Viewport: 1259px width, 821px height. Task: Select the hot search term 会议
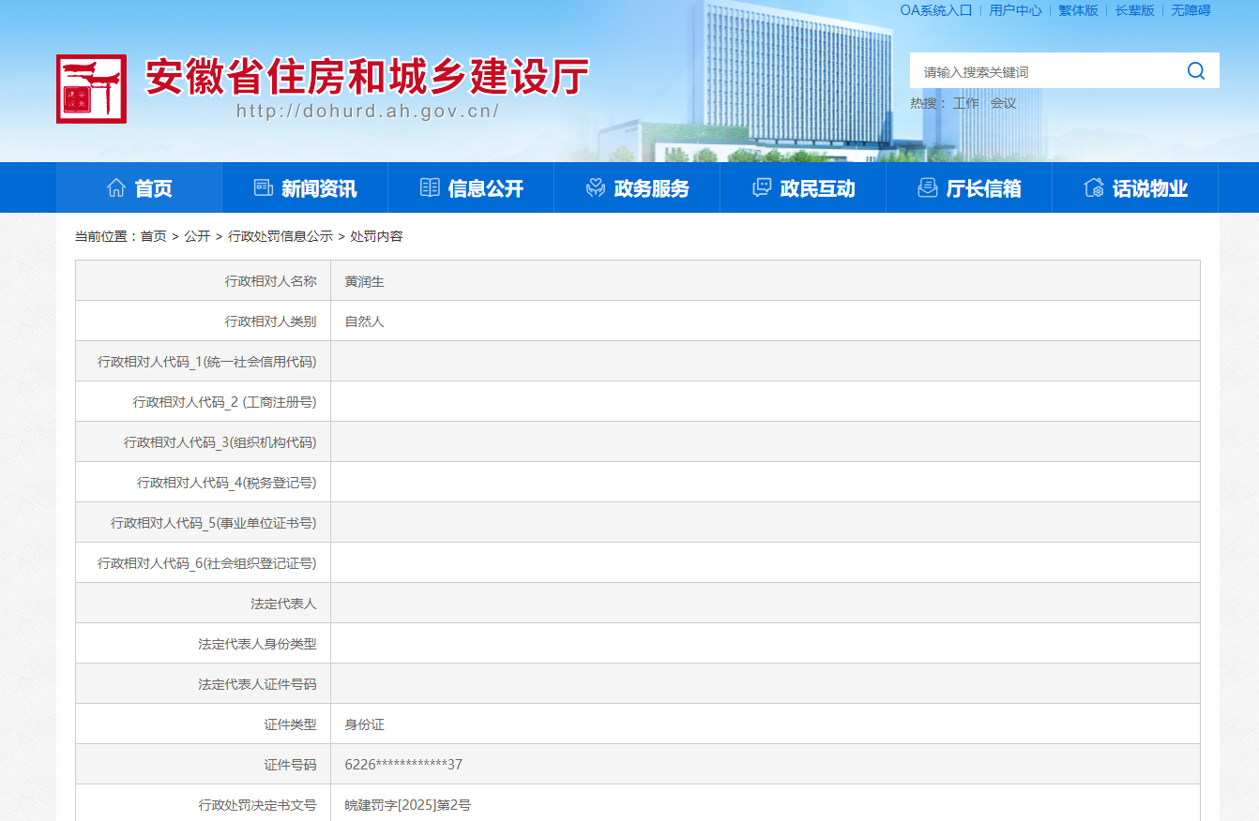click(x=1003, y=103)
